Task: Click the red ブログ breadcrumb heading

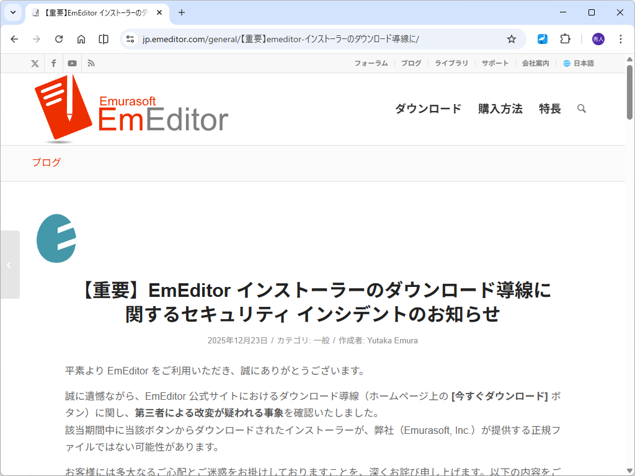Action: (x=46, y=162)
